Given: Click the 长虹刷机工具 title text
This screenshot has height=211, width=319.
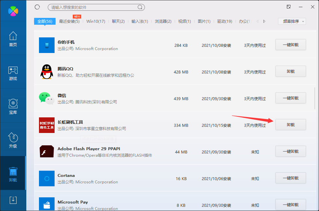Looking at the screenshot, I should [x=70, y=122].
